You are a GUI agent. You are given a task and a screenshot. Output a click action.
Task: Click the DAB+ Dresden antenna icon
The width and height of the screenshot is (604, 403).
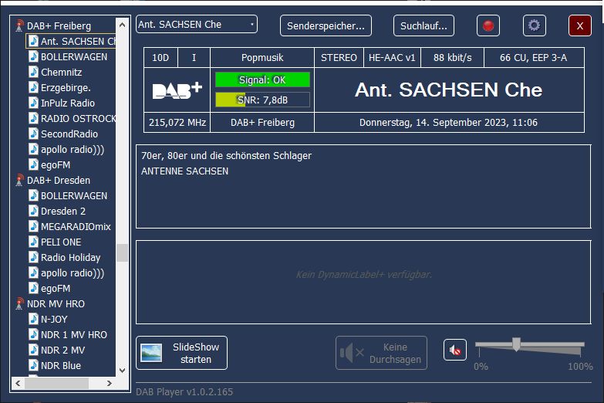click(19, 180)
